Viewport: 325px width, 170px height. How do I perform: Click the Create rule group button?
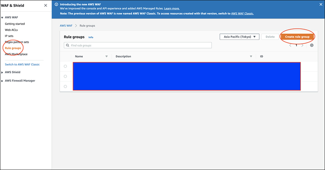(x=297, y=36)
